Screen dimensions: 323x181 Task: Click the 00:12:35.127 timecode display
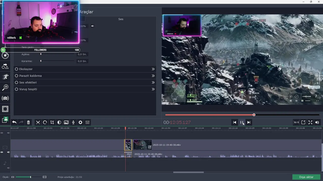pyautogui.click(x=177, y=122)
